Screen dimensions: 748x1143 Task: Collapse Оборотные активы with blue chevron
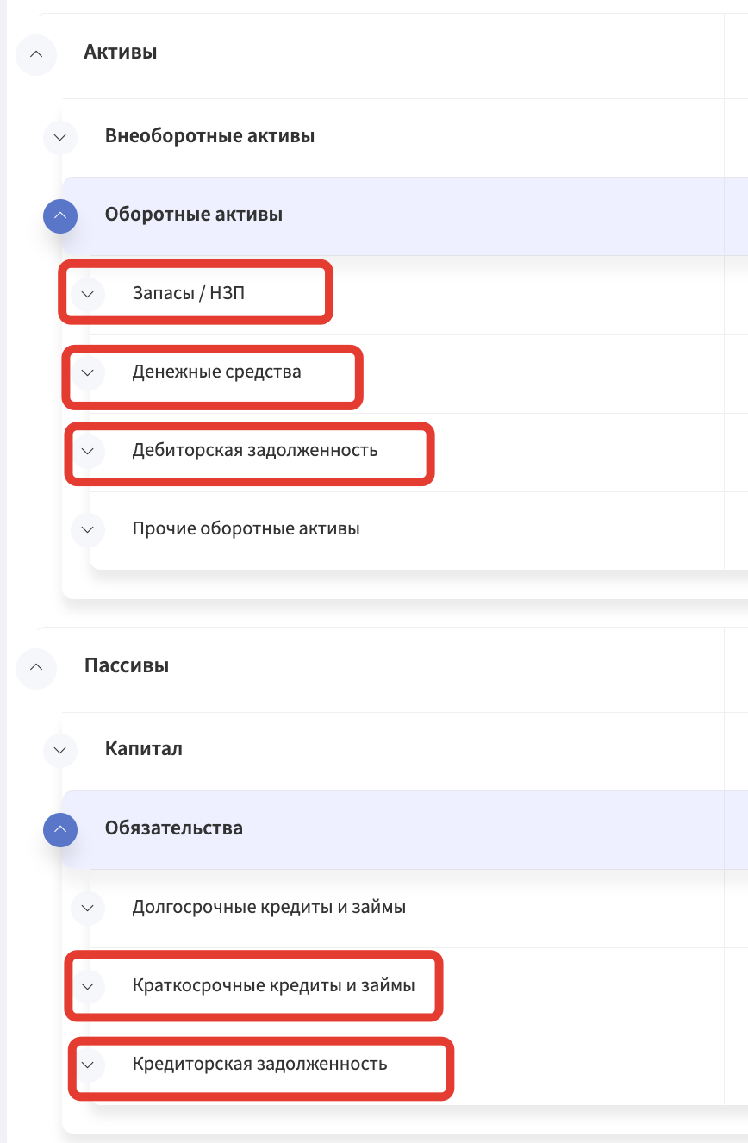[59, 215]
